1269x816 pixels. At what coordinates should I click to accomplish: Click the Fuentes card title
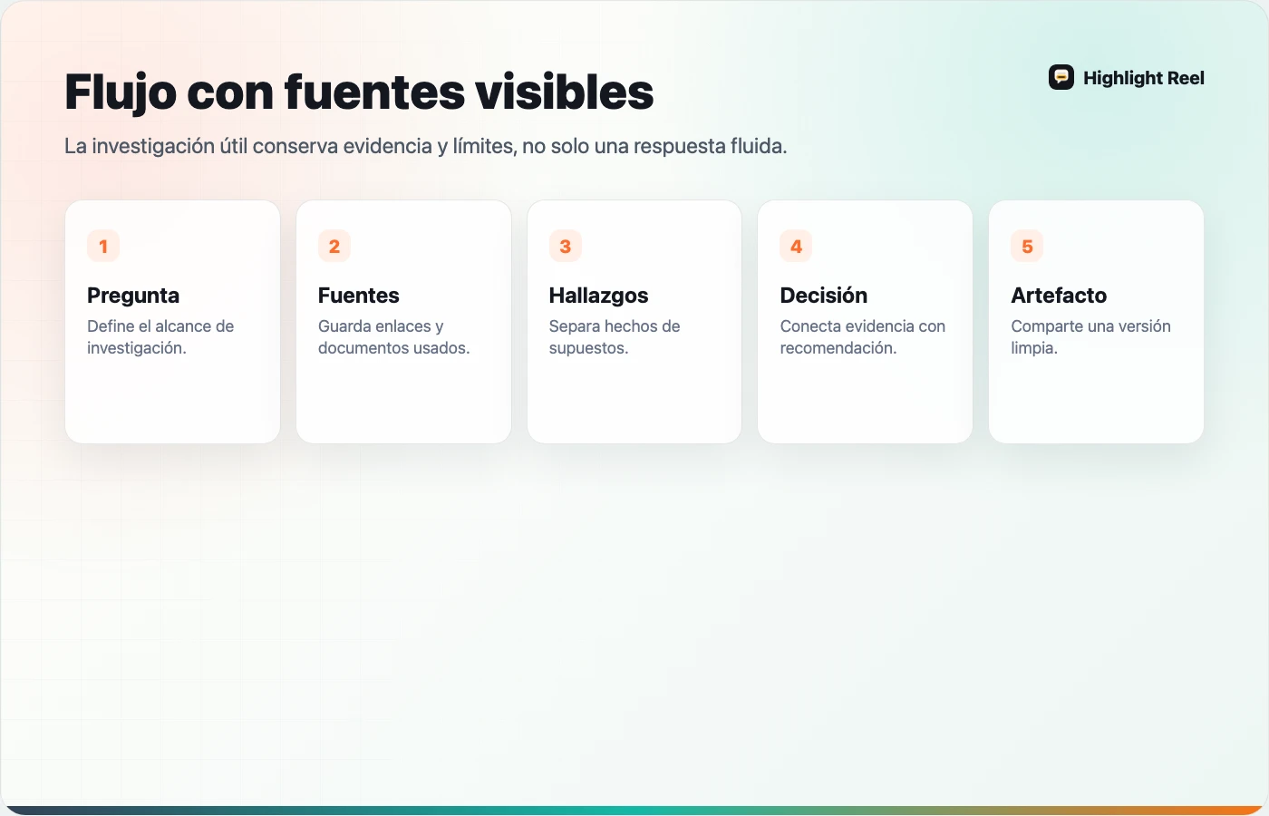[359, 296]
